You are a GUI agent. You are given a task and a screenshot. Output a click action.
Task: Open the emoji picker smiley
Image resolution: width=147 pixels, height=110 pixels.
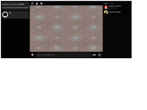coord(99,55)
